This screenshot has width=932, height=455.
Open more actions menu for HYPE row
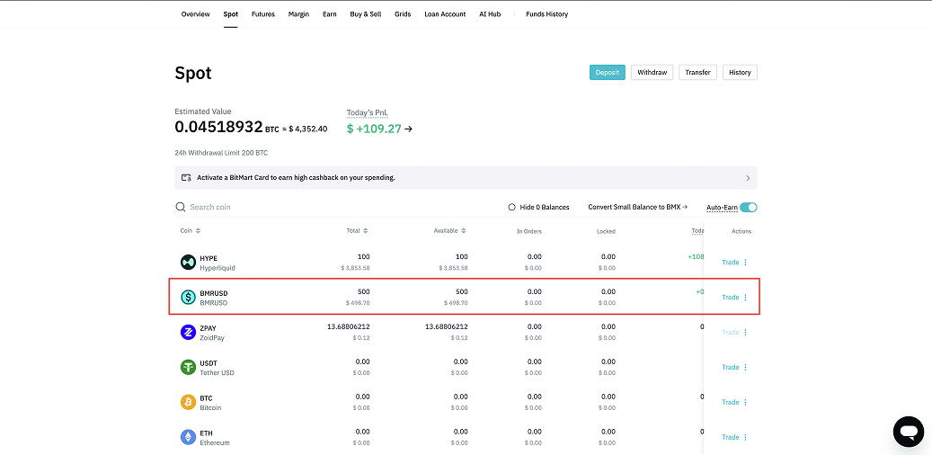pos(745,263)
